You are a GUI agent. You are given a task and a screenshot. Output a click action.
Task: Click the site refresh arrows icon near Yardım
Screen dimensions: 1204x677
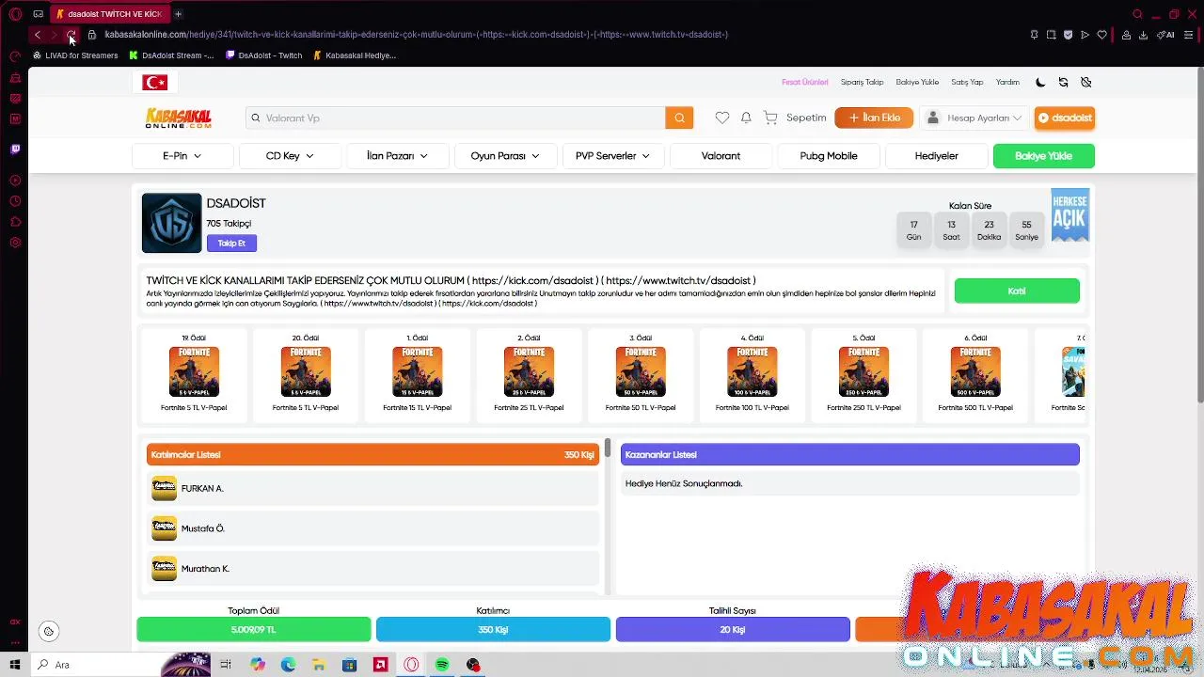1063,82
